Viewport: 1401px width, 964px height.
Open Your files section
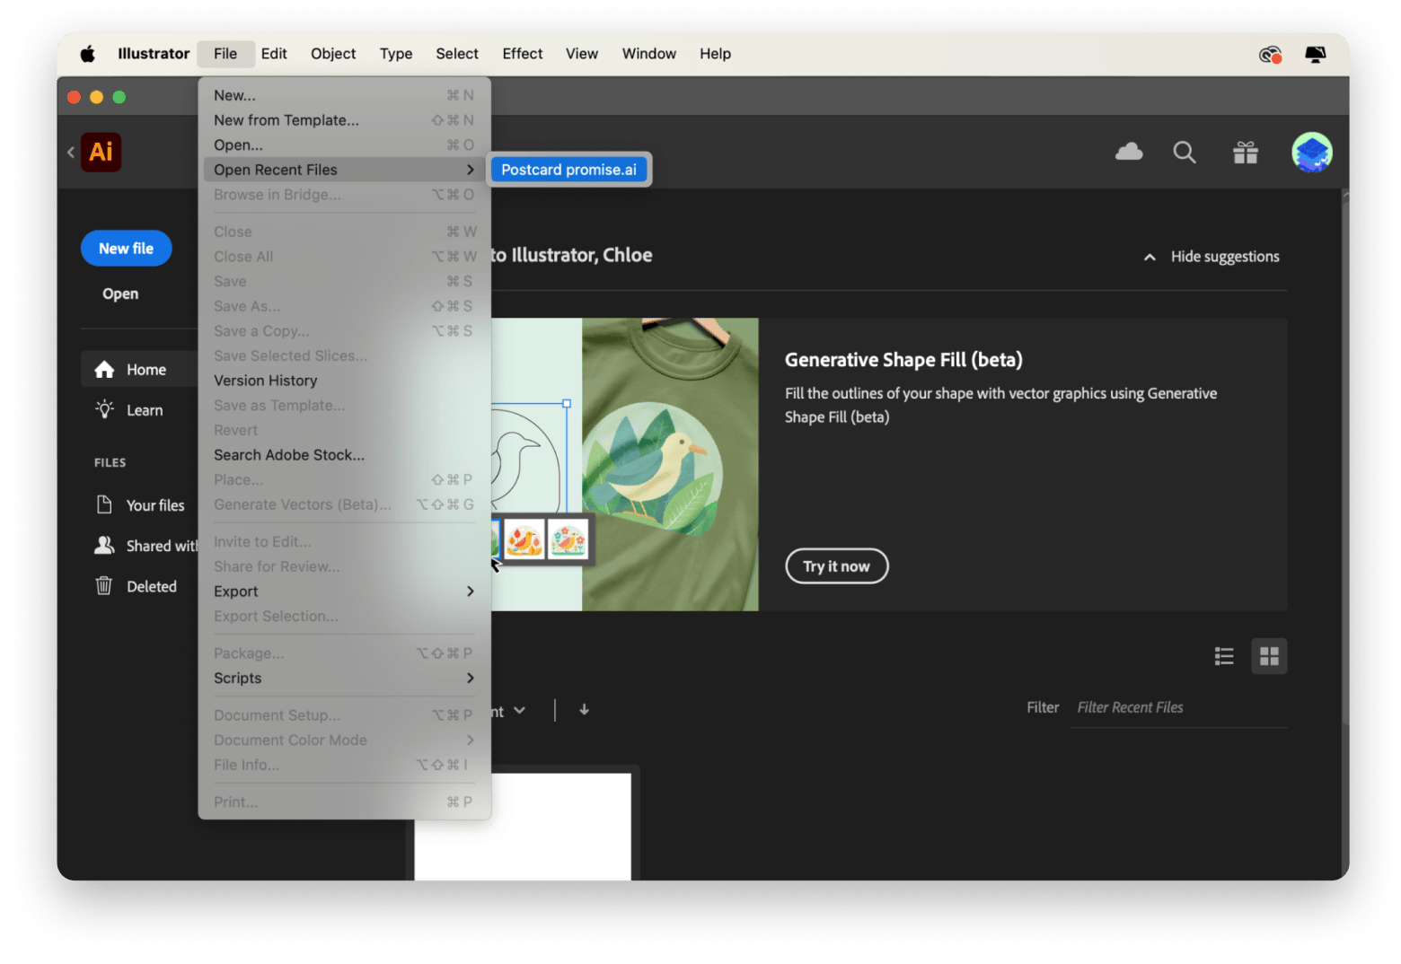(x=155, y=505)
